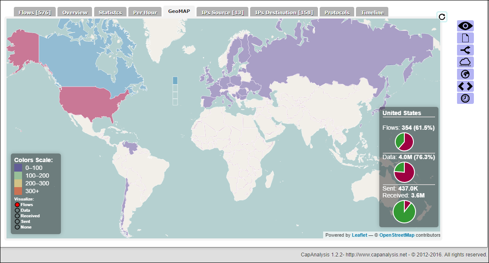This screenshot has height=263, width=489.
Task: Switch to the Flows [576] tab
Action: (x=35, y=12)
